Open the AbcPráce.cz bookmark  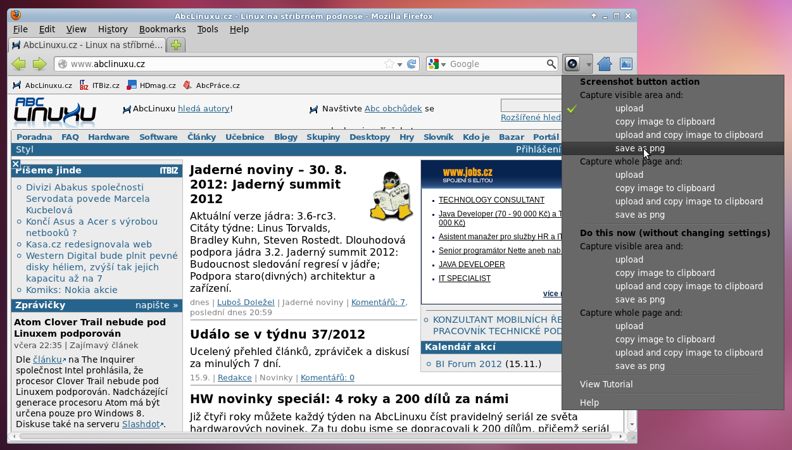(211, 85)
